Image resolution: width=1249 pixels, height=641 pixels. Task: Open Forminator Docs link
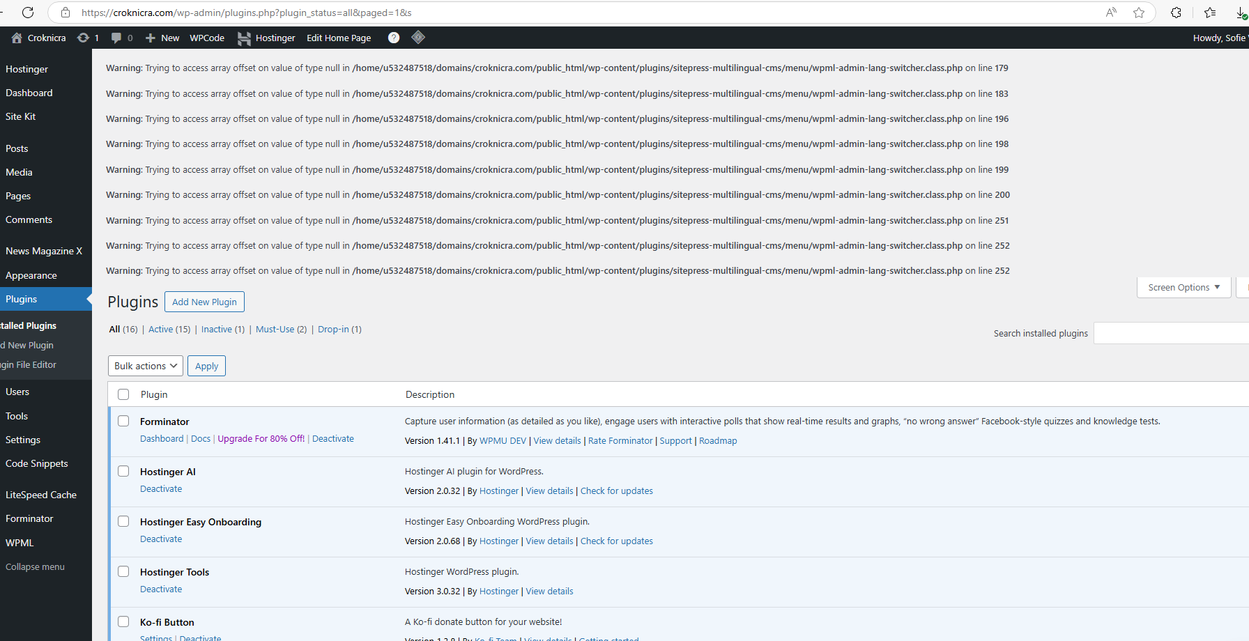[201, 438]
